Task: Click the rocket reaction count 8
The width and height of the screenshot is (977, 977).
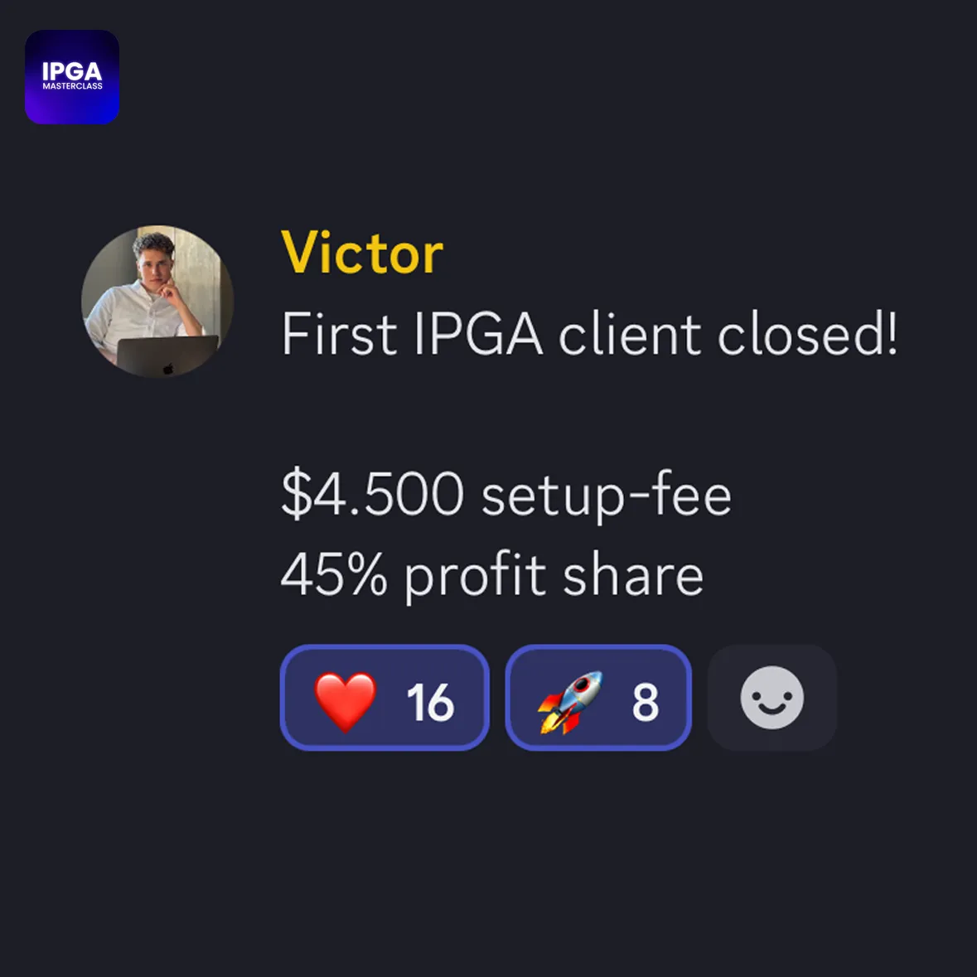Action: [x=645, y=702]
